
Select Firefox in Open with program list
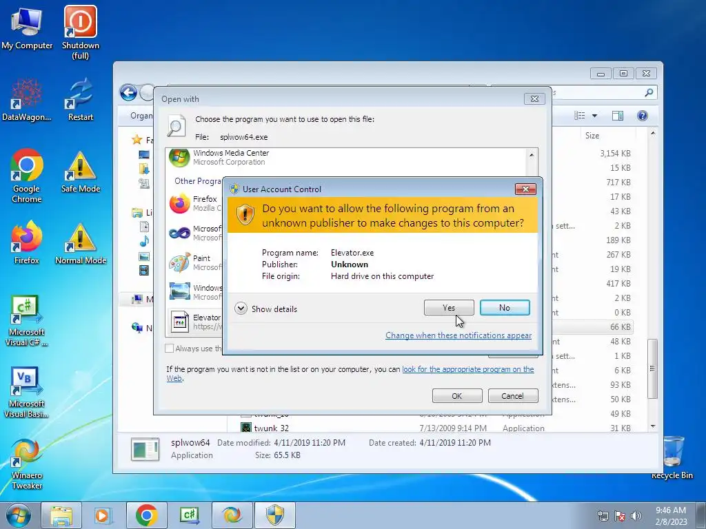[194, 203]
